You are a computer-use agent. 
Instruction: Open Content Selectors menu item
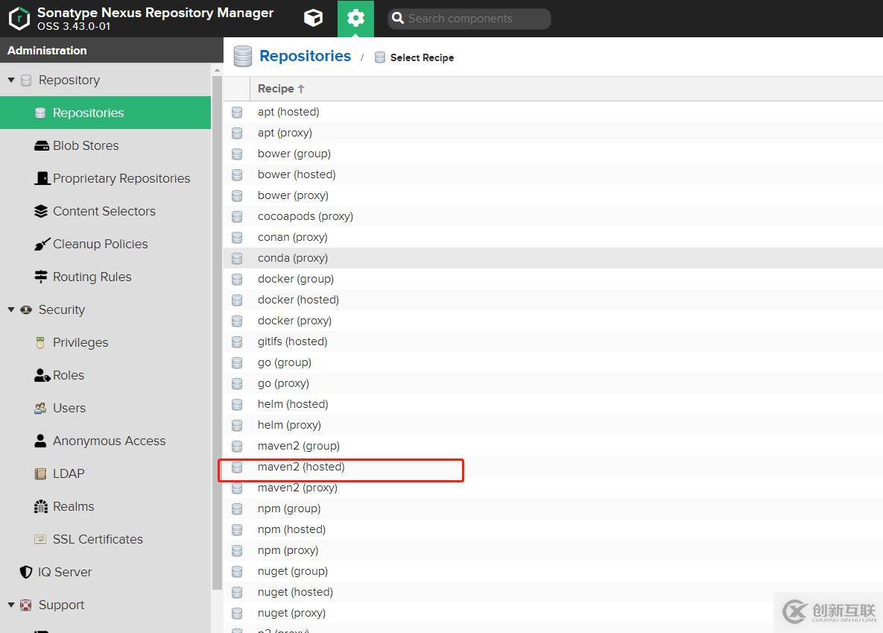click(x=105, y=212)
